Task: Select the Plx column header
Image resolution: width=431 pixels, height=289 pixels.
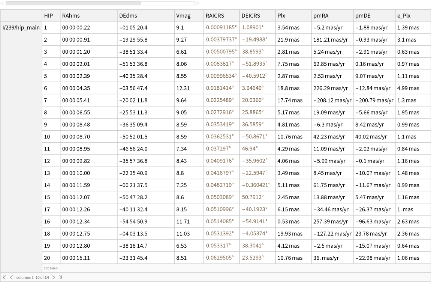Action: click(281, 16)
